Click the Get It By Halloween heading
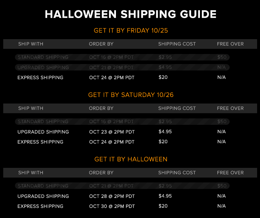Image resolution: width=260 pixels, height=218 pixels. (131, 159)
